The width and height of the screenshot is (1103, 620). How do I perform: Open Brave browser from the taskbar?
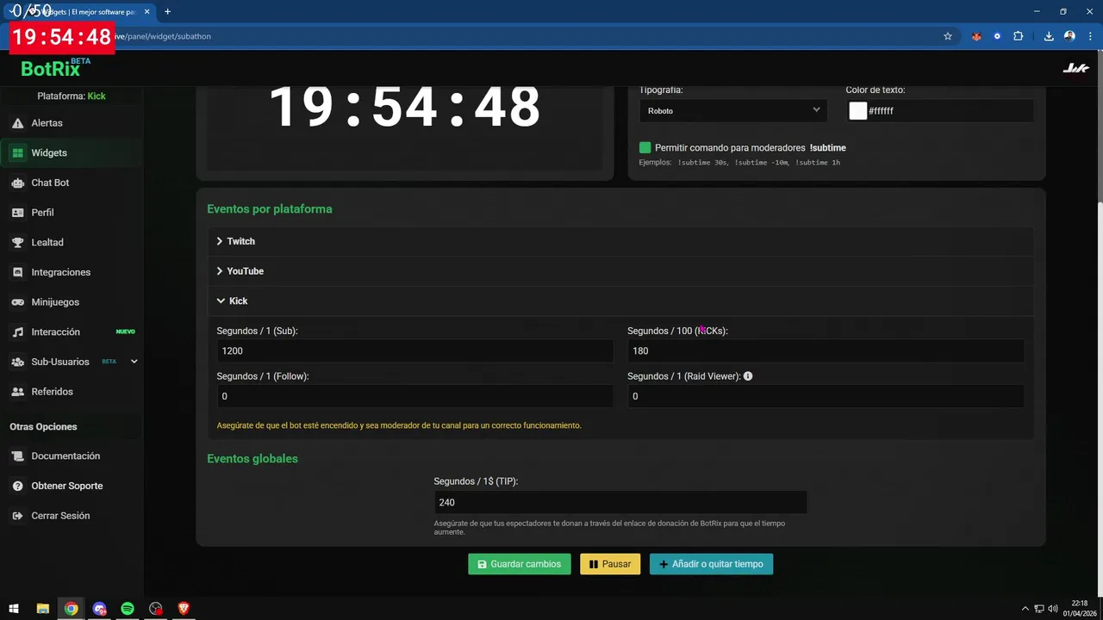[x=184, y=608]
